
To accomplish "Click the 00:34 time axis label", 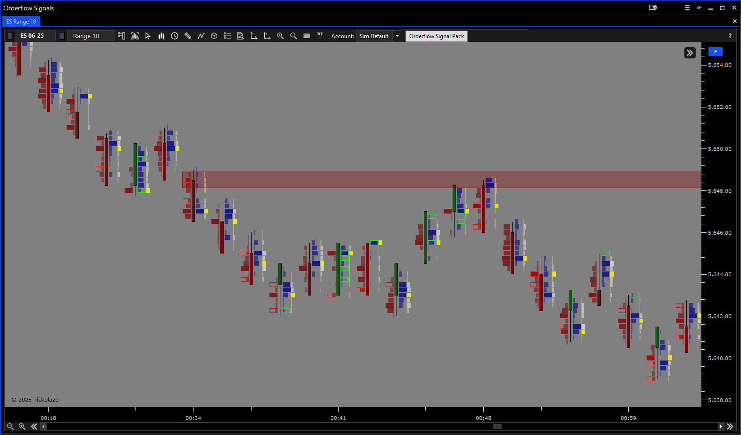I will (193, 418).
